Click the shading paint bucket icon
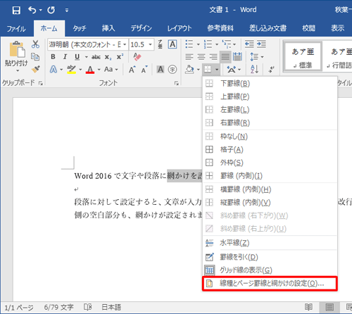352x314 pixels. click(x=189, y=70)
